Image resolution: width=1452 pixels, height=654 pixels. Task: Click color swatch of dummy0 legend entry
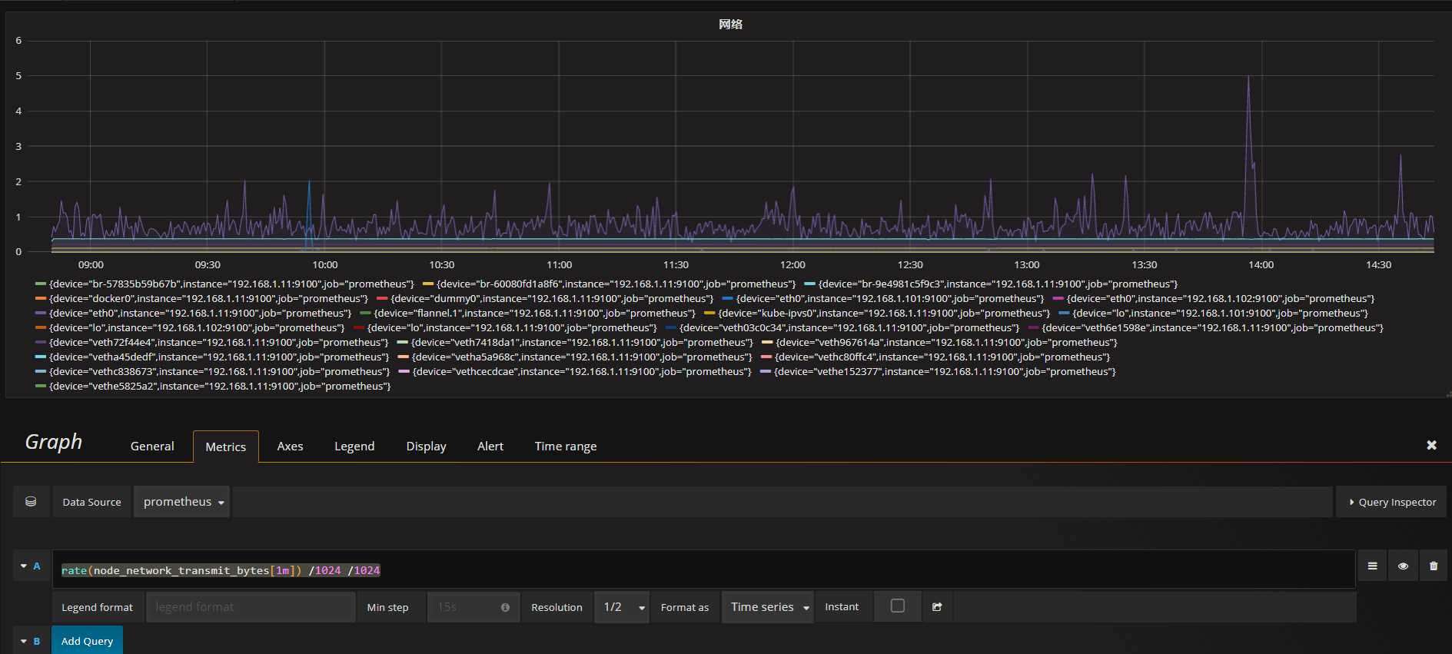point(382,299)
